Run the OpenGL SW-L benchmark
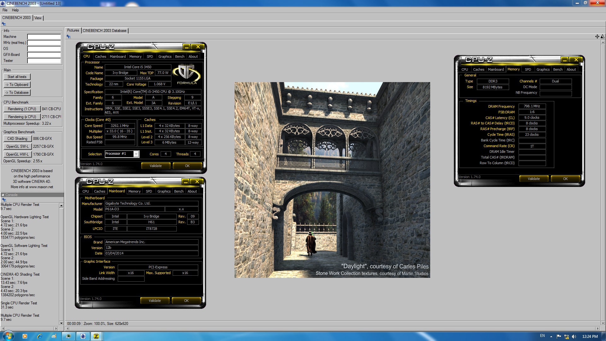Viewport: 606px width, 341px height. [x=17, y=147]
